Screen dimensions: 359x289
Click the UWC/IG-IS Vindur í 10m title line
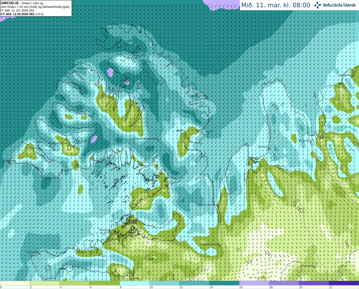(22, 3)
